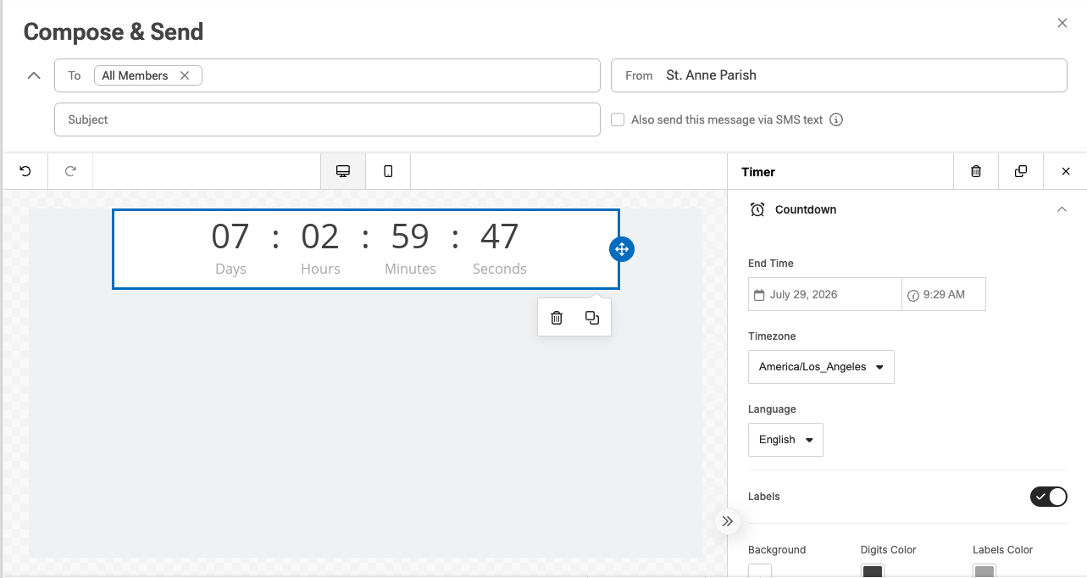Collapse the message header fields chevron
Viewport: 1087px width, 578px height.
click(x=34, y=75)
